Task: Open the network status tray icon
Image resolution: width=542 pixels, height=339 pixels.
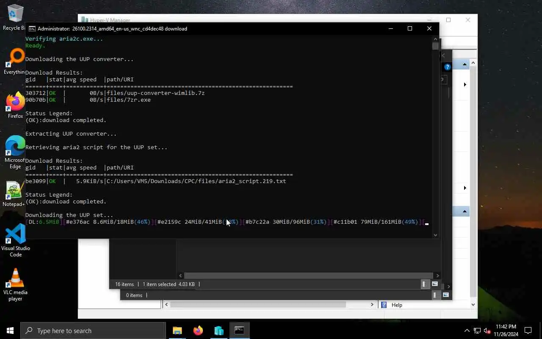Action: pyautogui.click(x=477, y=331)
